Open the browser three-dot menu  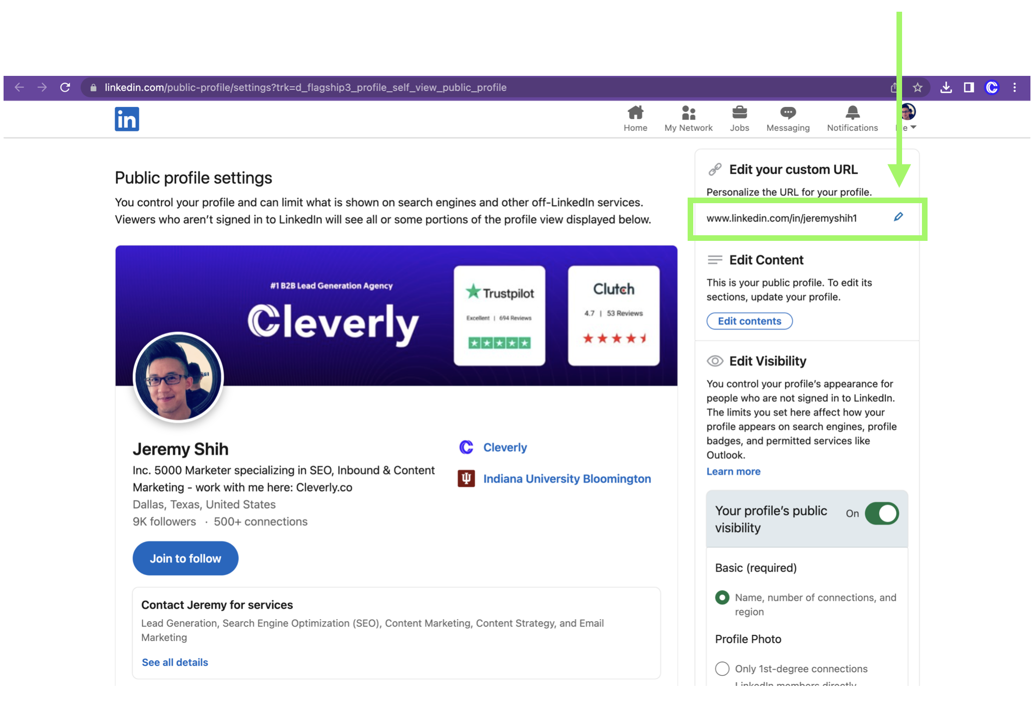pyautogui.click(x=1015, y=88)
